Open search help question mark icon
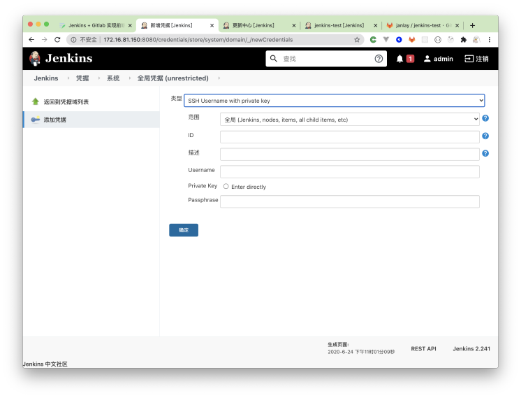Viewport: 521px width, 398px height. 379,59
